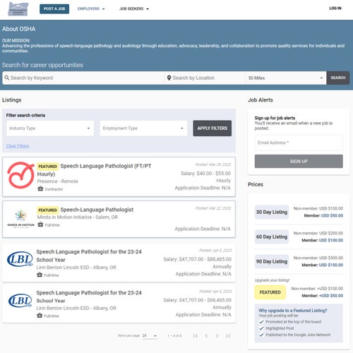This screenshot has height=353, width=353.
Task: Click the FEATURED badge on Presence listing
Action: 48,167
